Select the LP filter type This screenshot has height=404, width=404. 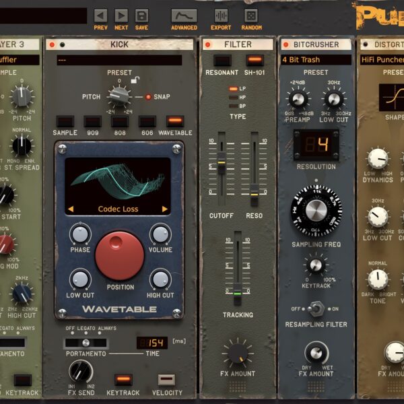coord(233,89)
